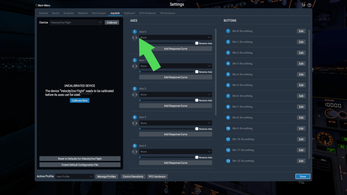
Task: Select the previous assignment arrow for Axis 1
Action: click(133, 66)
